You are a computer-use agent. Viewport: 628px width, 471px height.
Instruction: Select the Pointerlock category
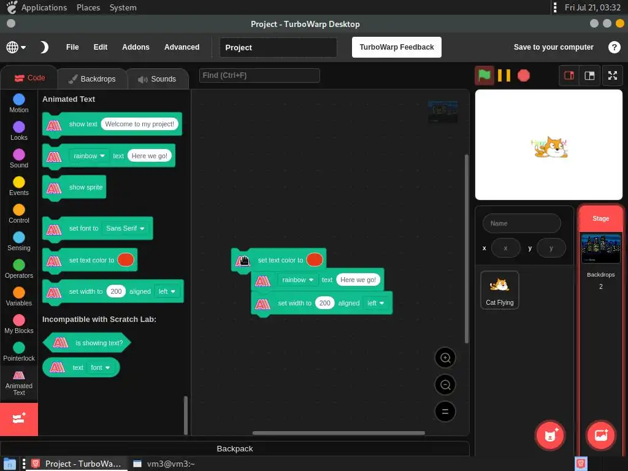(19, 352)
